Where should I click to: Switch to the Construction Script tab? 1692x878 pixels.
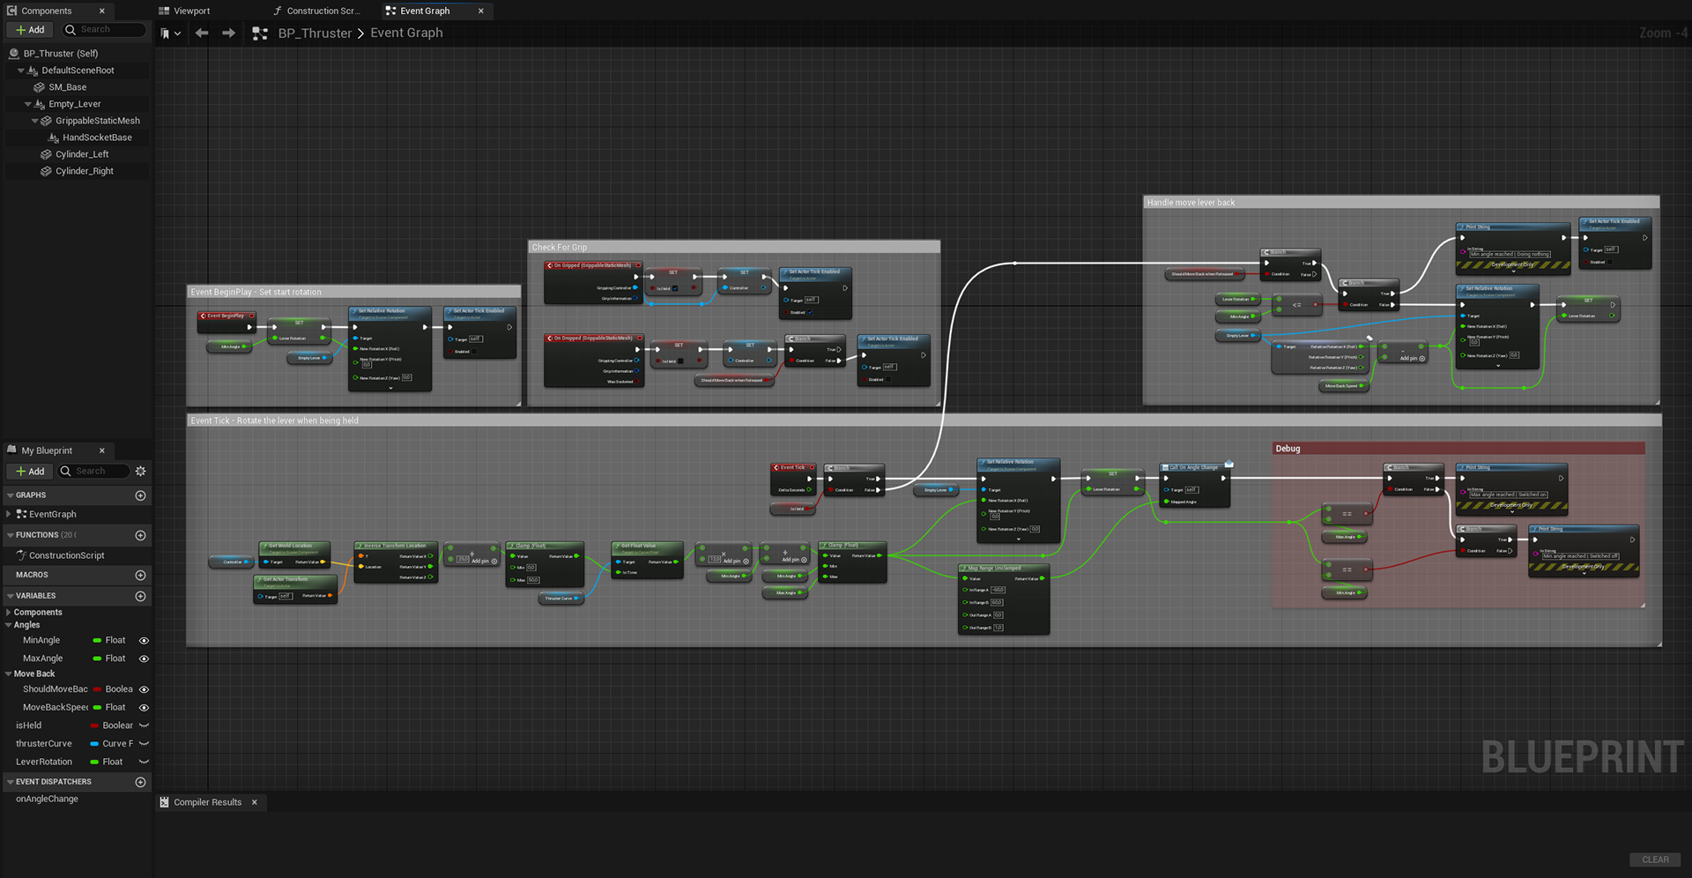pos(317,11)
